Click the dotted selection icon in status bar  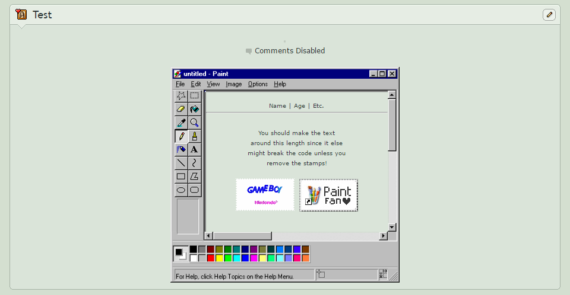click(321, 274)
